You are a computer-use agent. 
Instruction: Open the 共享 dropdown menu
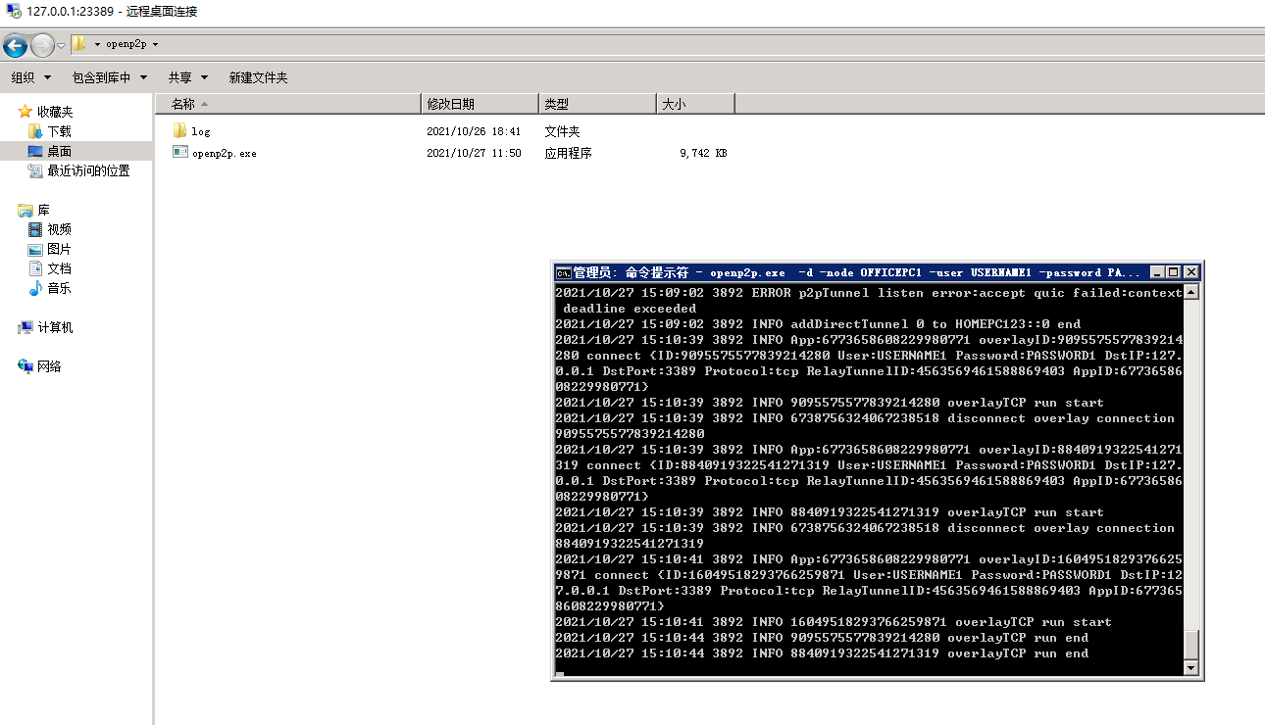coord(188,77)
